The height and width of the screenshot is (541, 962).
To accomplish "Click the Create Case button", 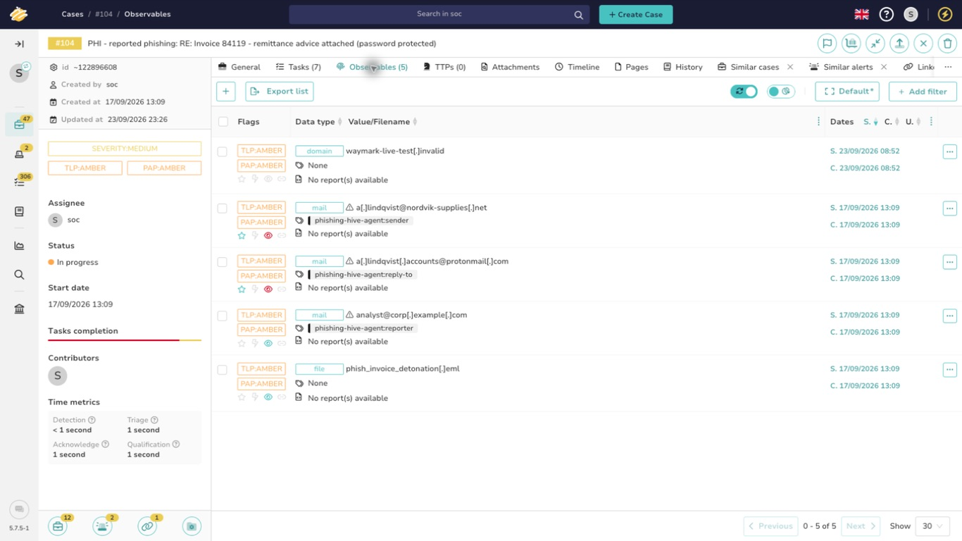I will [636, 14].
